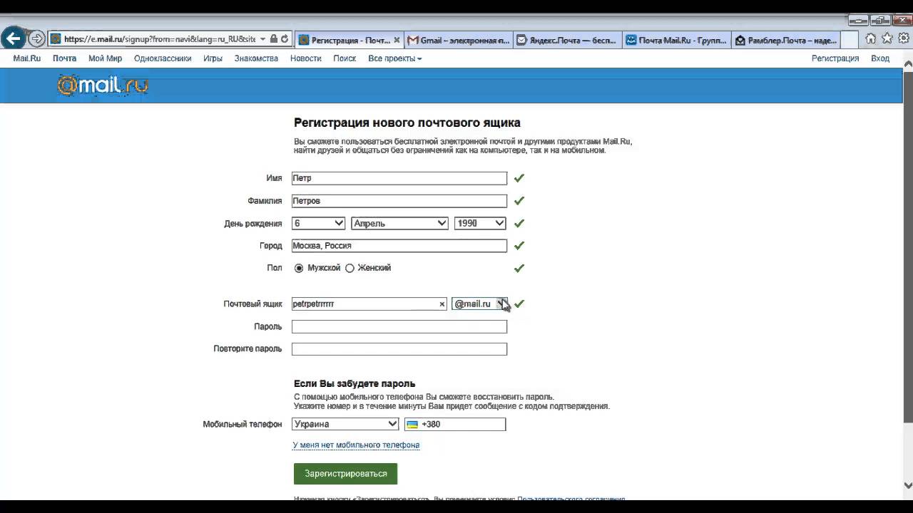Expand the Все проекты menu
This screenshot has height=513, width=913.
(x=395, y=58)
